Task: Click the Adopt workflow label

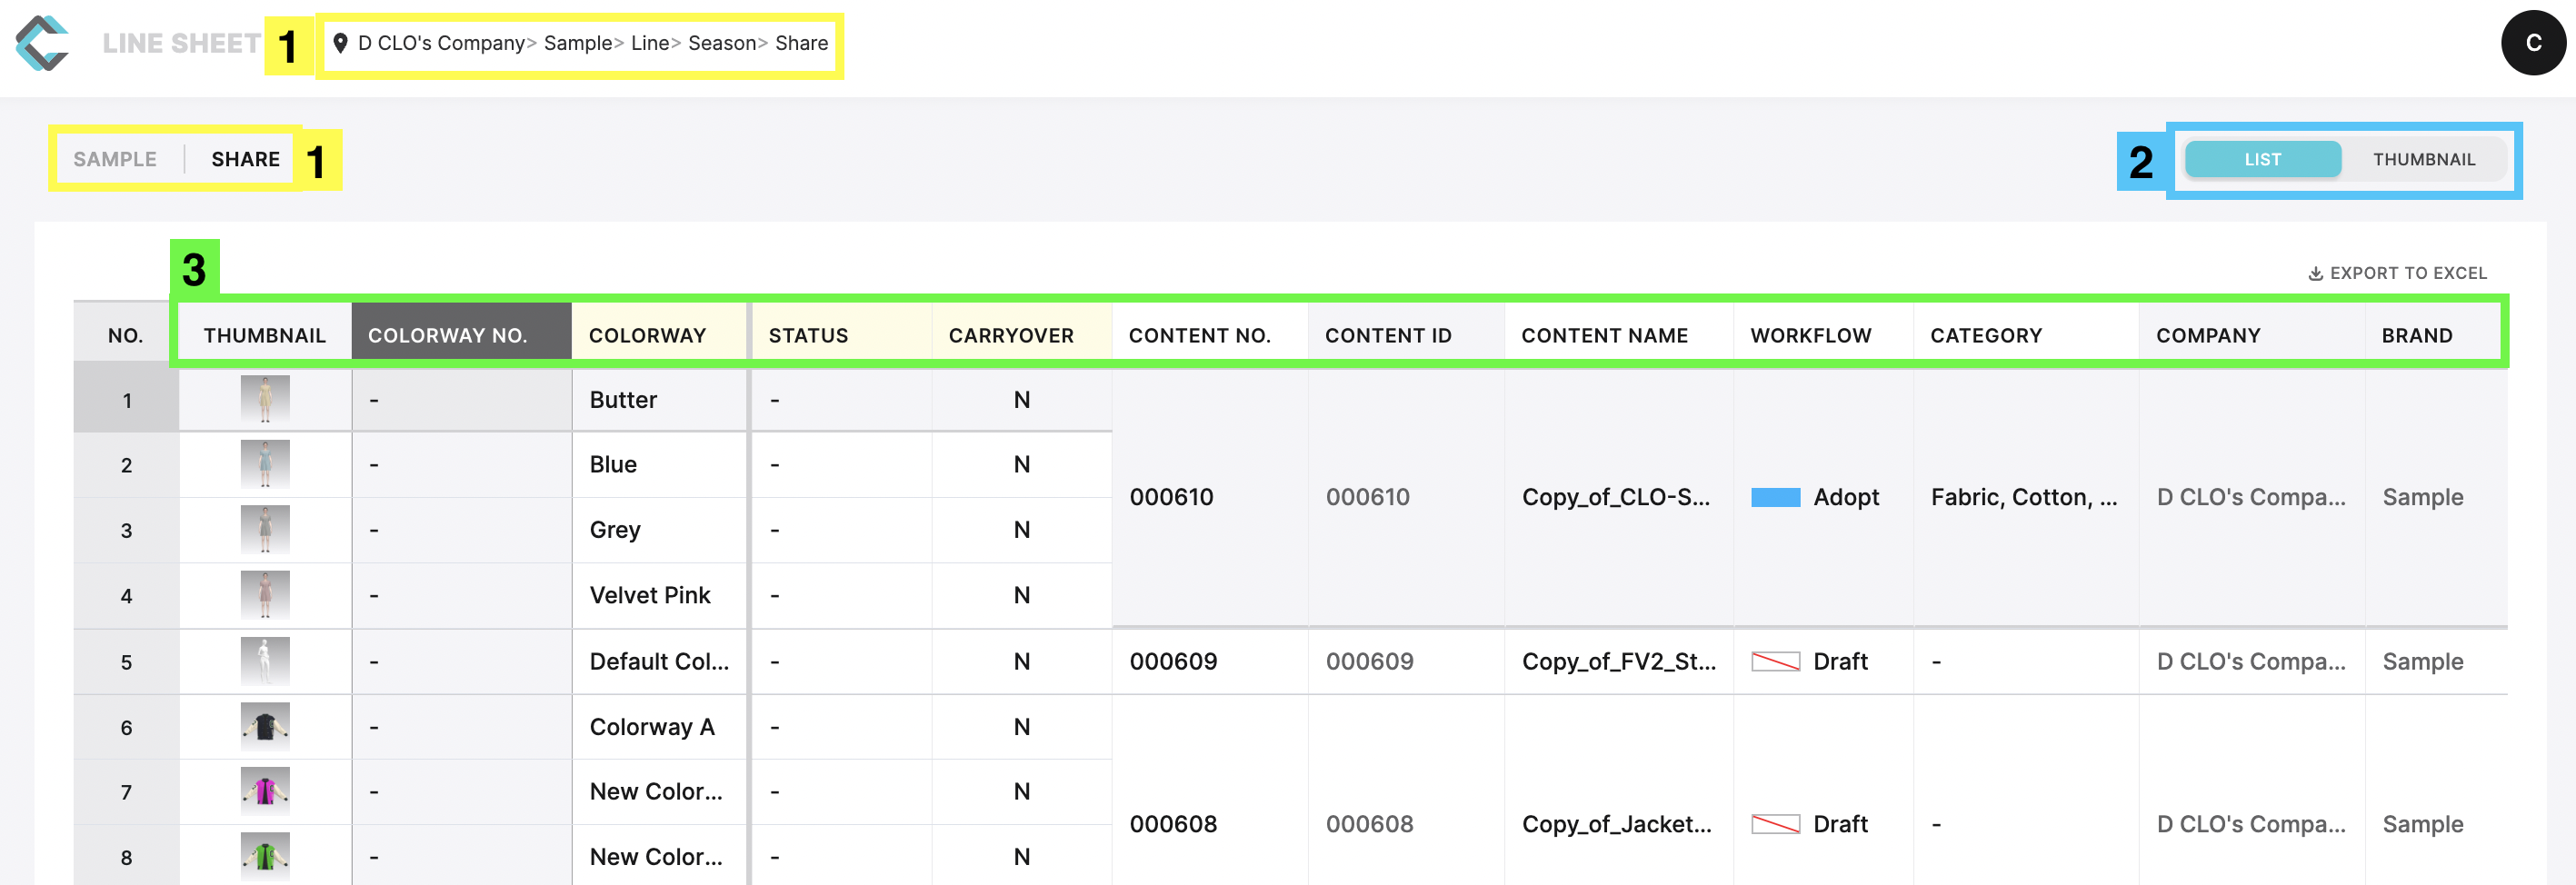Action: click(x=1846, y=497)
